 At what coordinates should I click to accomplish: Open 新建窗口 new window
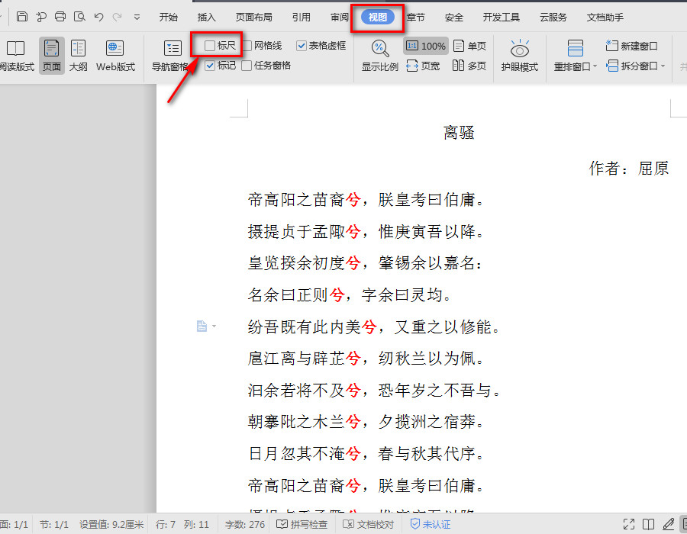[631, 46]
